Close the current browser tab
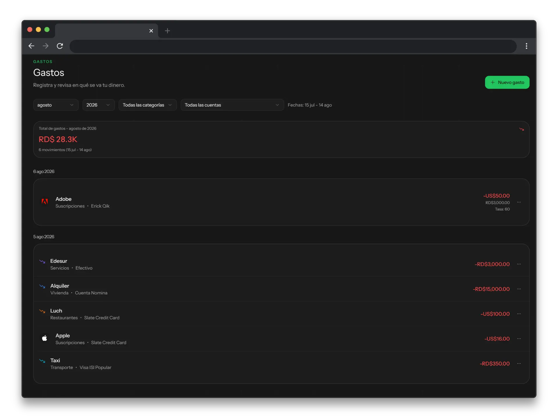The image size is (558, 418). pos(151,31)
